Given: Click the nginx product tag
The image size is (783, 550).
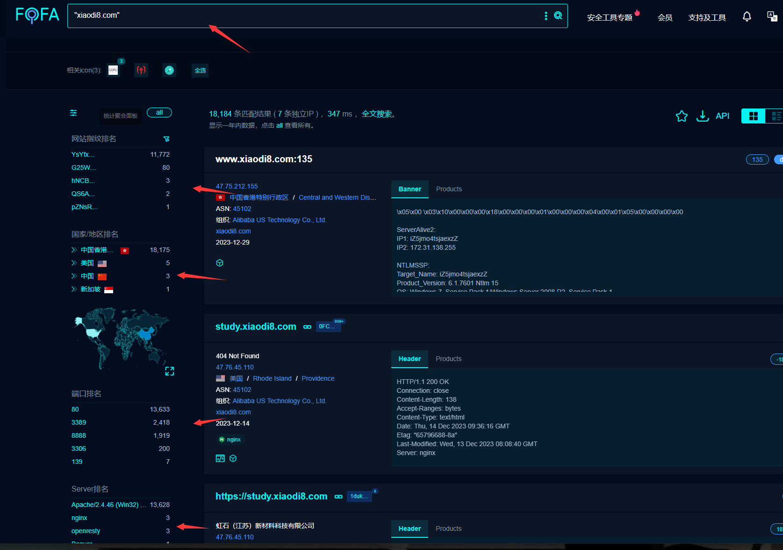Looking at the screenshot, I should (230, 439).
